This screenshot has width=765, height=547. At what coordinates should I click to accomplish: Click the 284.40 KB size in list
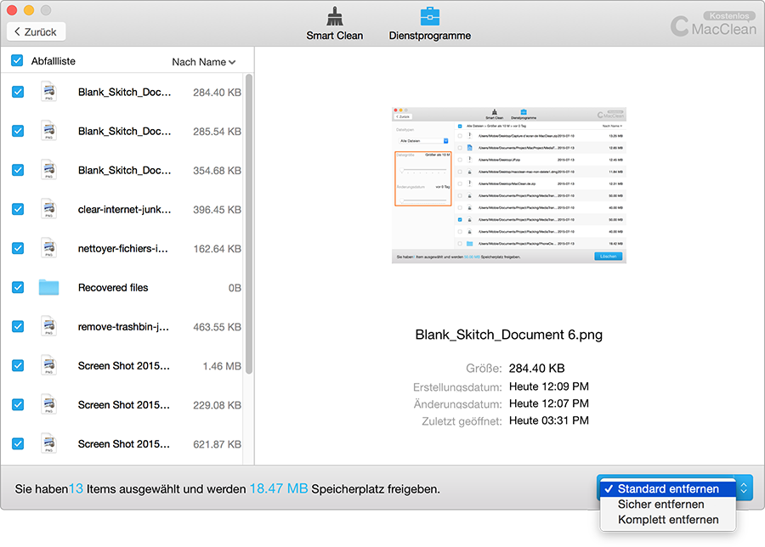pos(217,92)
